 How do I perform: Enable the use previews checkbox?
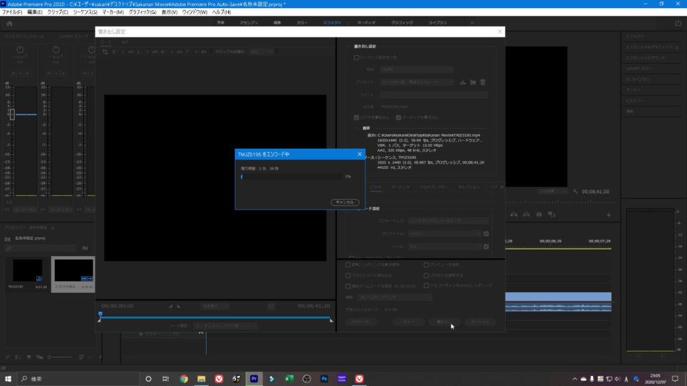[427, 265]
